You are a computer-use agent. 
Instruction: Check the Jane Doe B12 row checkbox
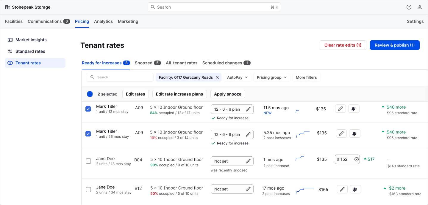point(88,190)
